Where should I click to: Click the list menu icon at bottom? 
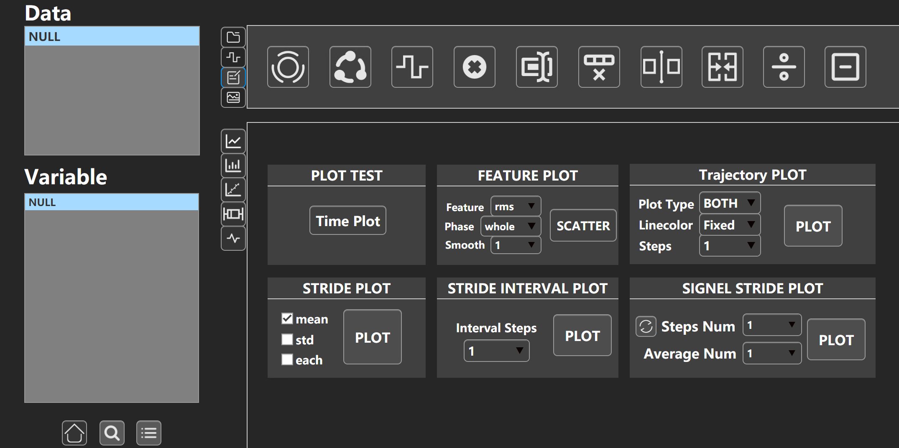coord(149,433)
